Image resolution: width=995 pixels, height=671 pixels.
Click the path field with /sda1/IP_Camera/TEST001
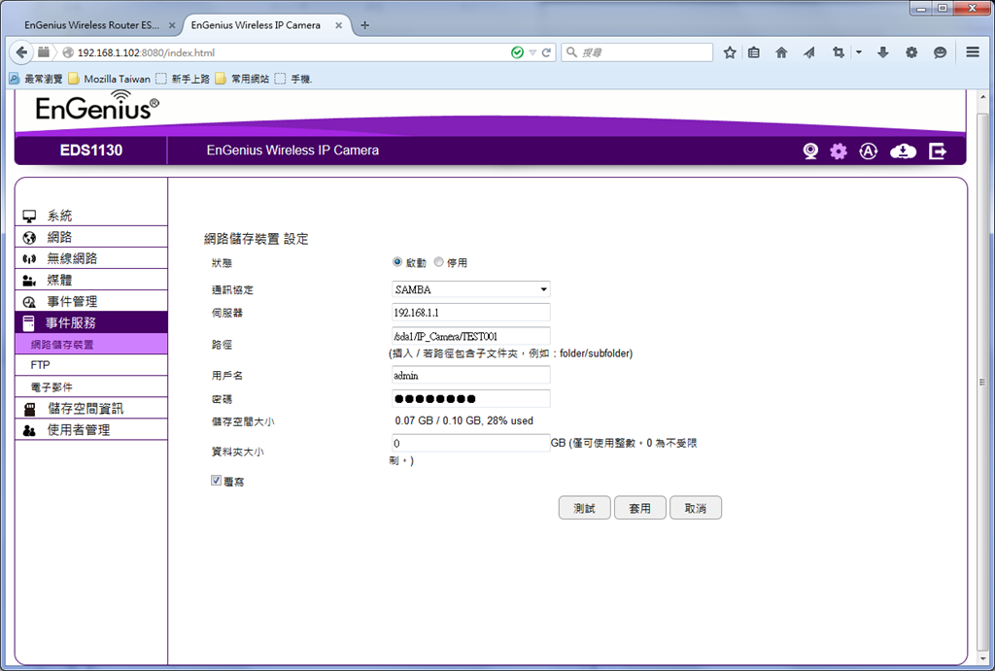(x=471, y=336)
